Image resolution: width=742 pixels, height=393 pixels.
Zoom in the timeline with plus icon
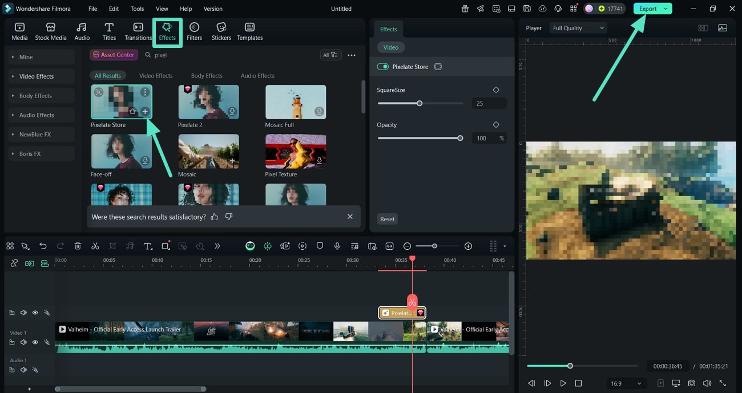click(468, 246)
